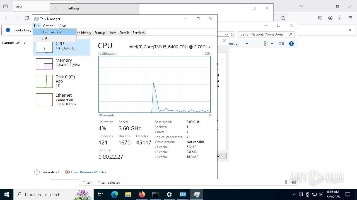The height and width of the screenshot is (200, 357).
Task: Launch Microsoft Edge from taskbar
Action: pos(115,194)
